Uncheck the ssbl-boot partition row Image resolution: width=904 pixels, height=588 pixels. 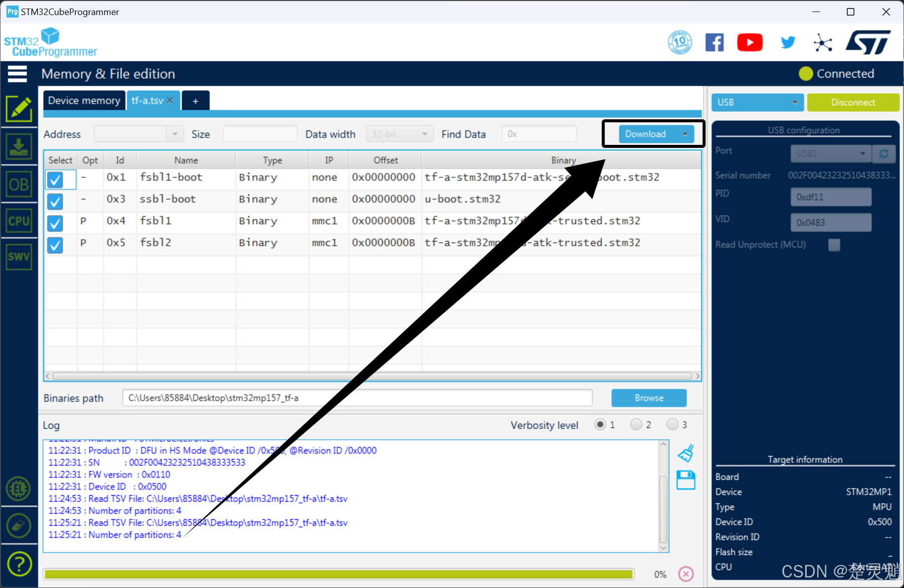tap(55, 201)
